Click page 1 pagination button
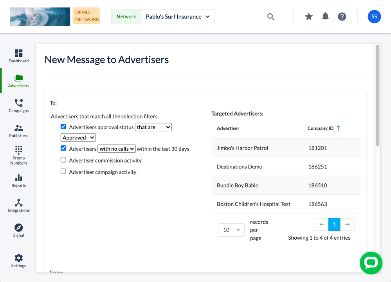This screenshot has width=391, height=282. pos(334,224)
